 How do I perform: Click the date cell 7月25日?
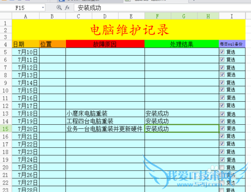(x=26, y=167)
